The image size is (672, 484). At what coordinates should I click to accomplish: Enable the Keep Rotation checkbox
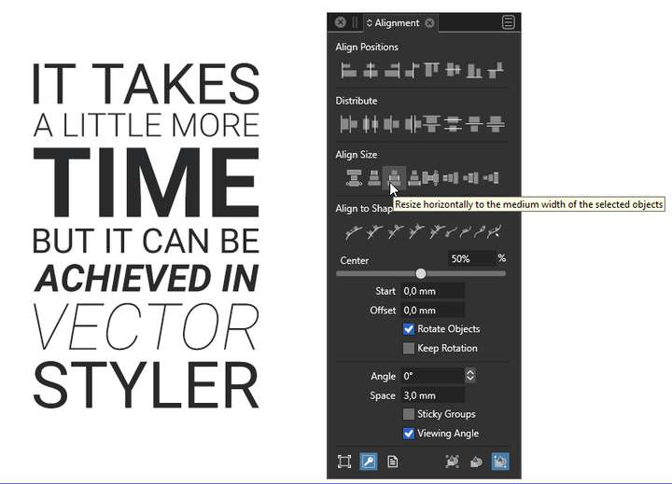[409, 348]
